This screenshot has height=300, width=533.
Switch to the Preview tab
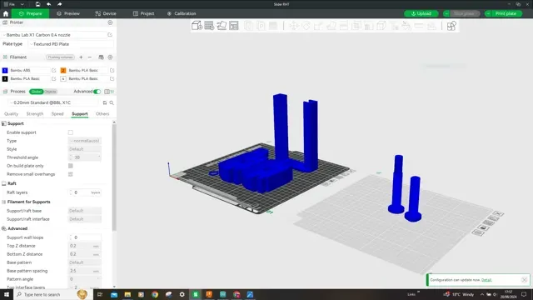click(x=68, y=13)
